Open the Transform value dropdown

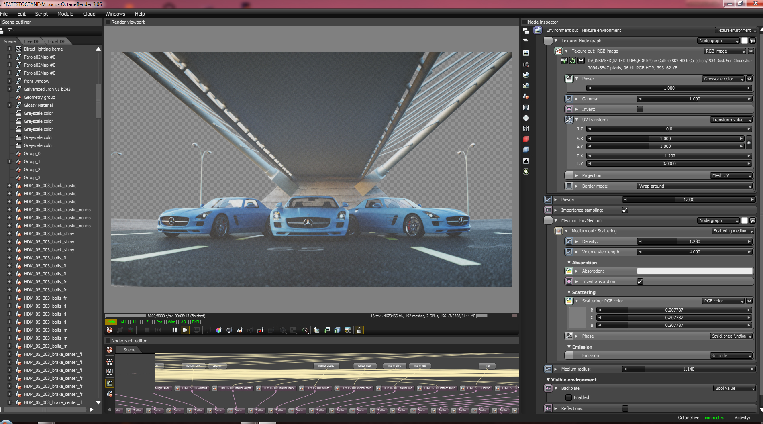[731, 120]
